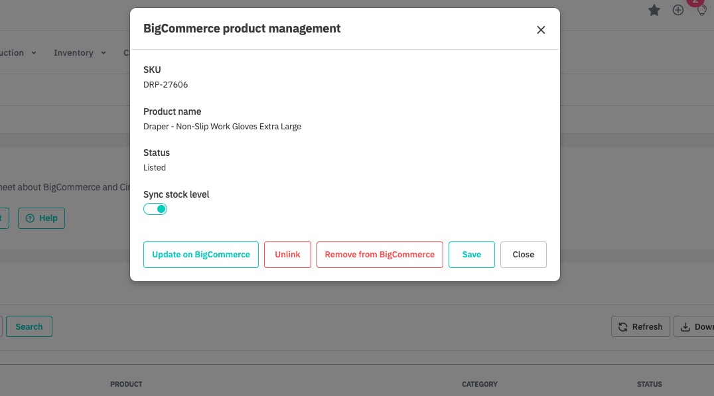Click the plus circle icon
Image resolution: width=714 pixels, height=396 pixels.
[678, 10]
